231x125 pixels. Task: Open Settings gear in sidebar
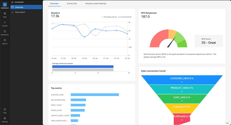[5, 118]
